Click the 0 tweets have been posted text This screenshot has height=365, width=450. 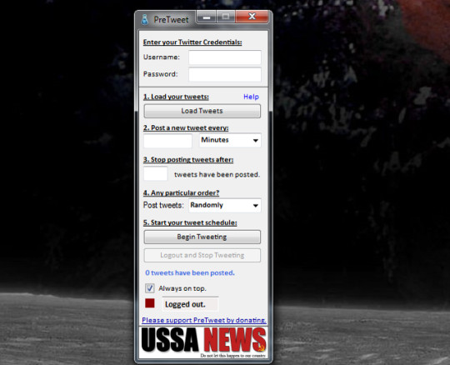(x=190, y=272)
